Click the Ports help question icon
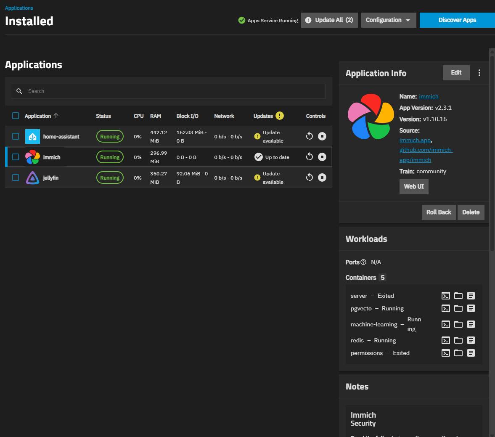The image size is (495, 437). coord(363,262)
